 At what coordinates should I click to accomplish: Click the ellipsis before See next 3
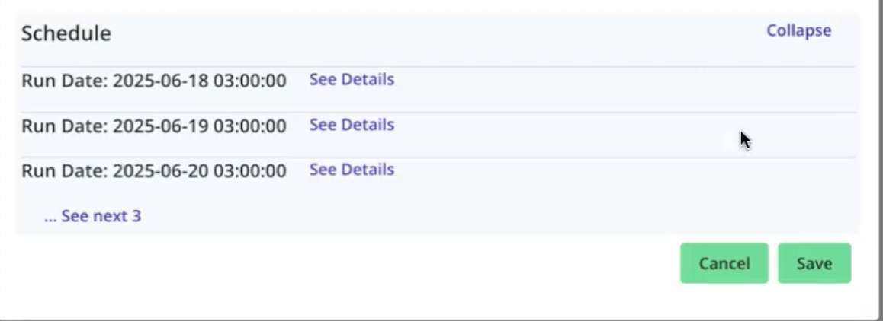(50, 218)
